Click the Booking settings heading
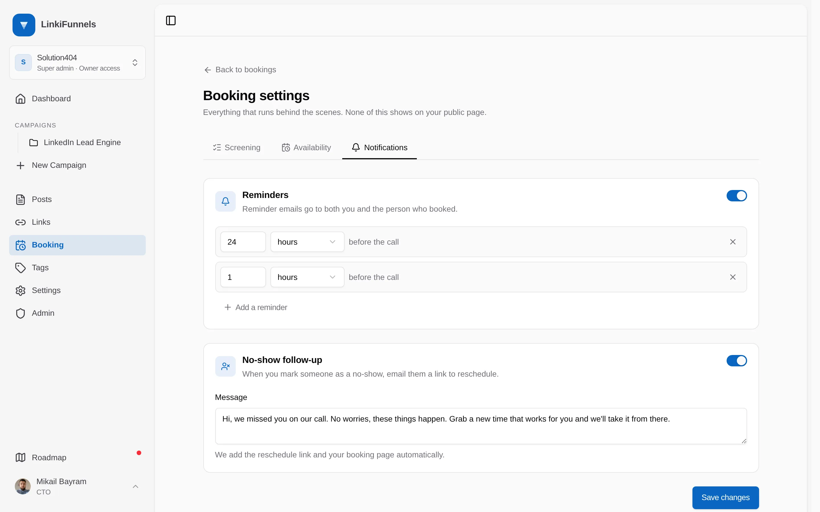This screenshot has height=512, width=820. (256, 96)
